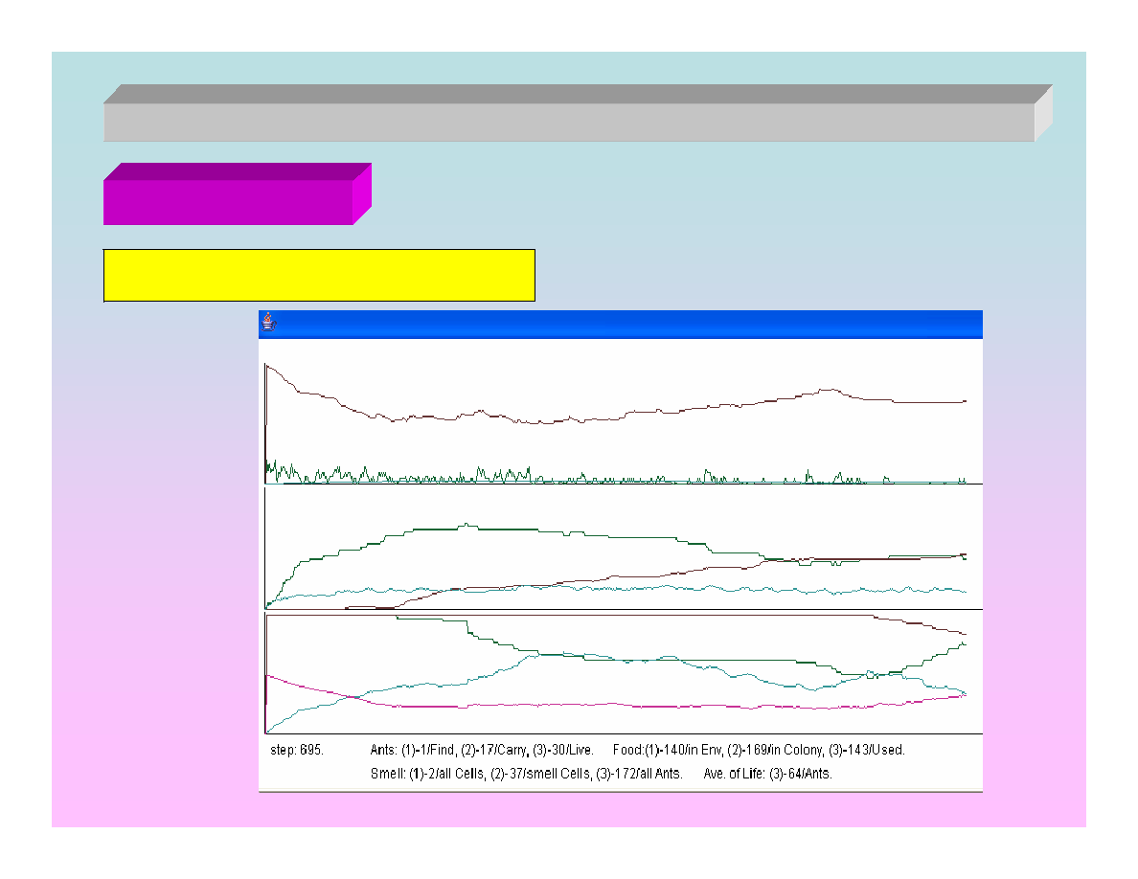Click the blue title bar of the Java window
This screenshot has height=879, width=1138.
[x=623, y=324]
